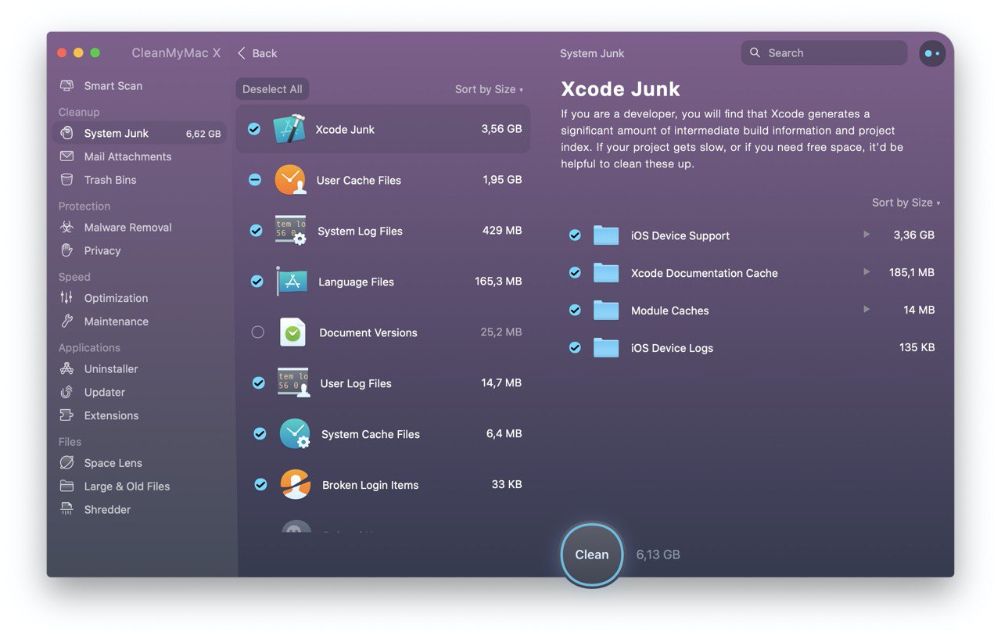Screen dimensions: 1001x639
Task: Click the Large & Old Files icon
Action: (x=67, y=486)
